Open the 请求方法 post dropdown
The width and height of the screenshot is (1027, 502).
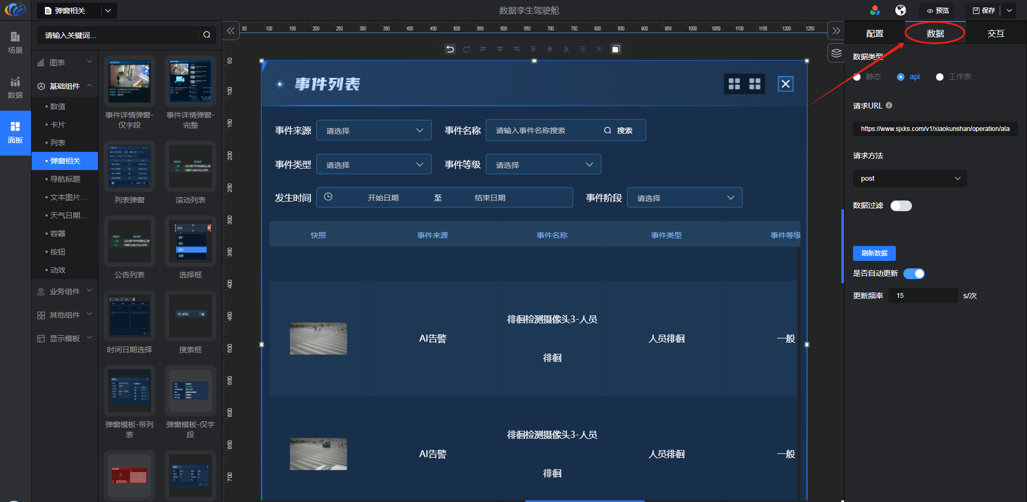pyautogui.click(x=909, y=179)
